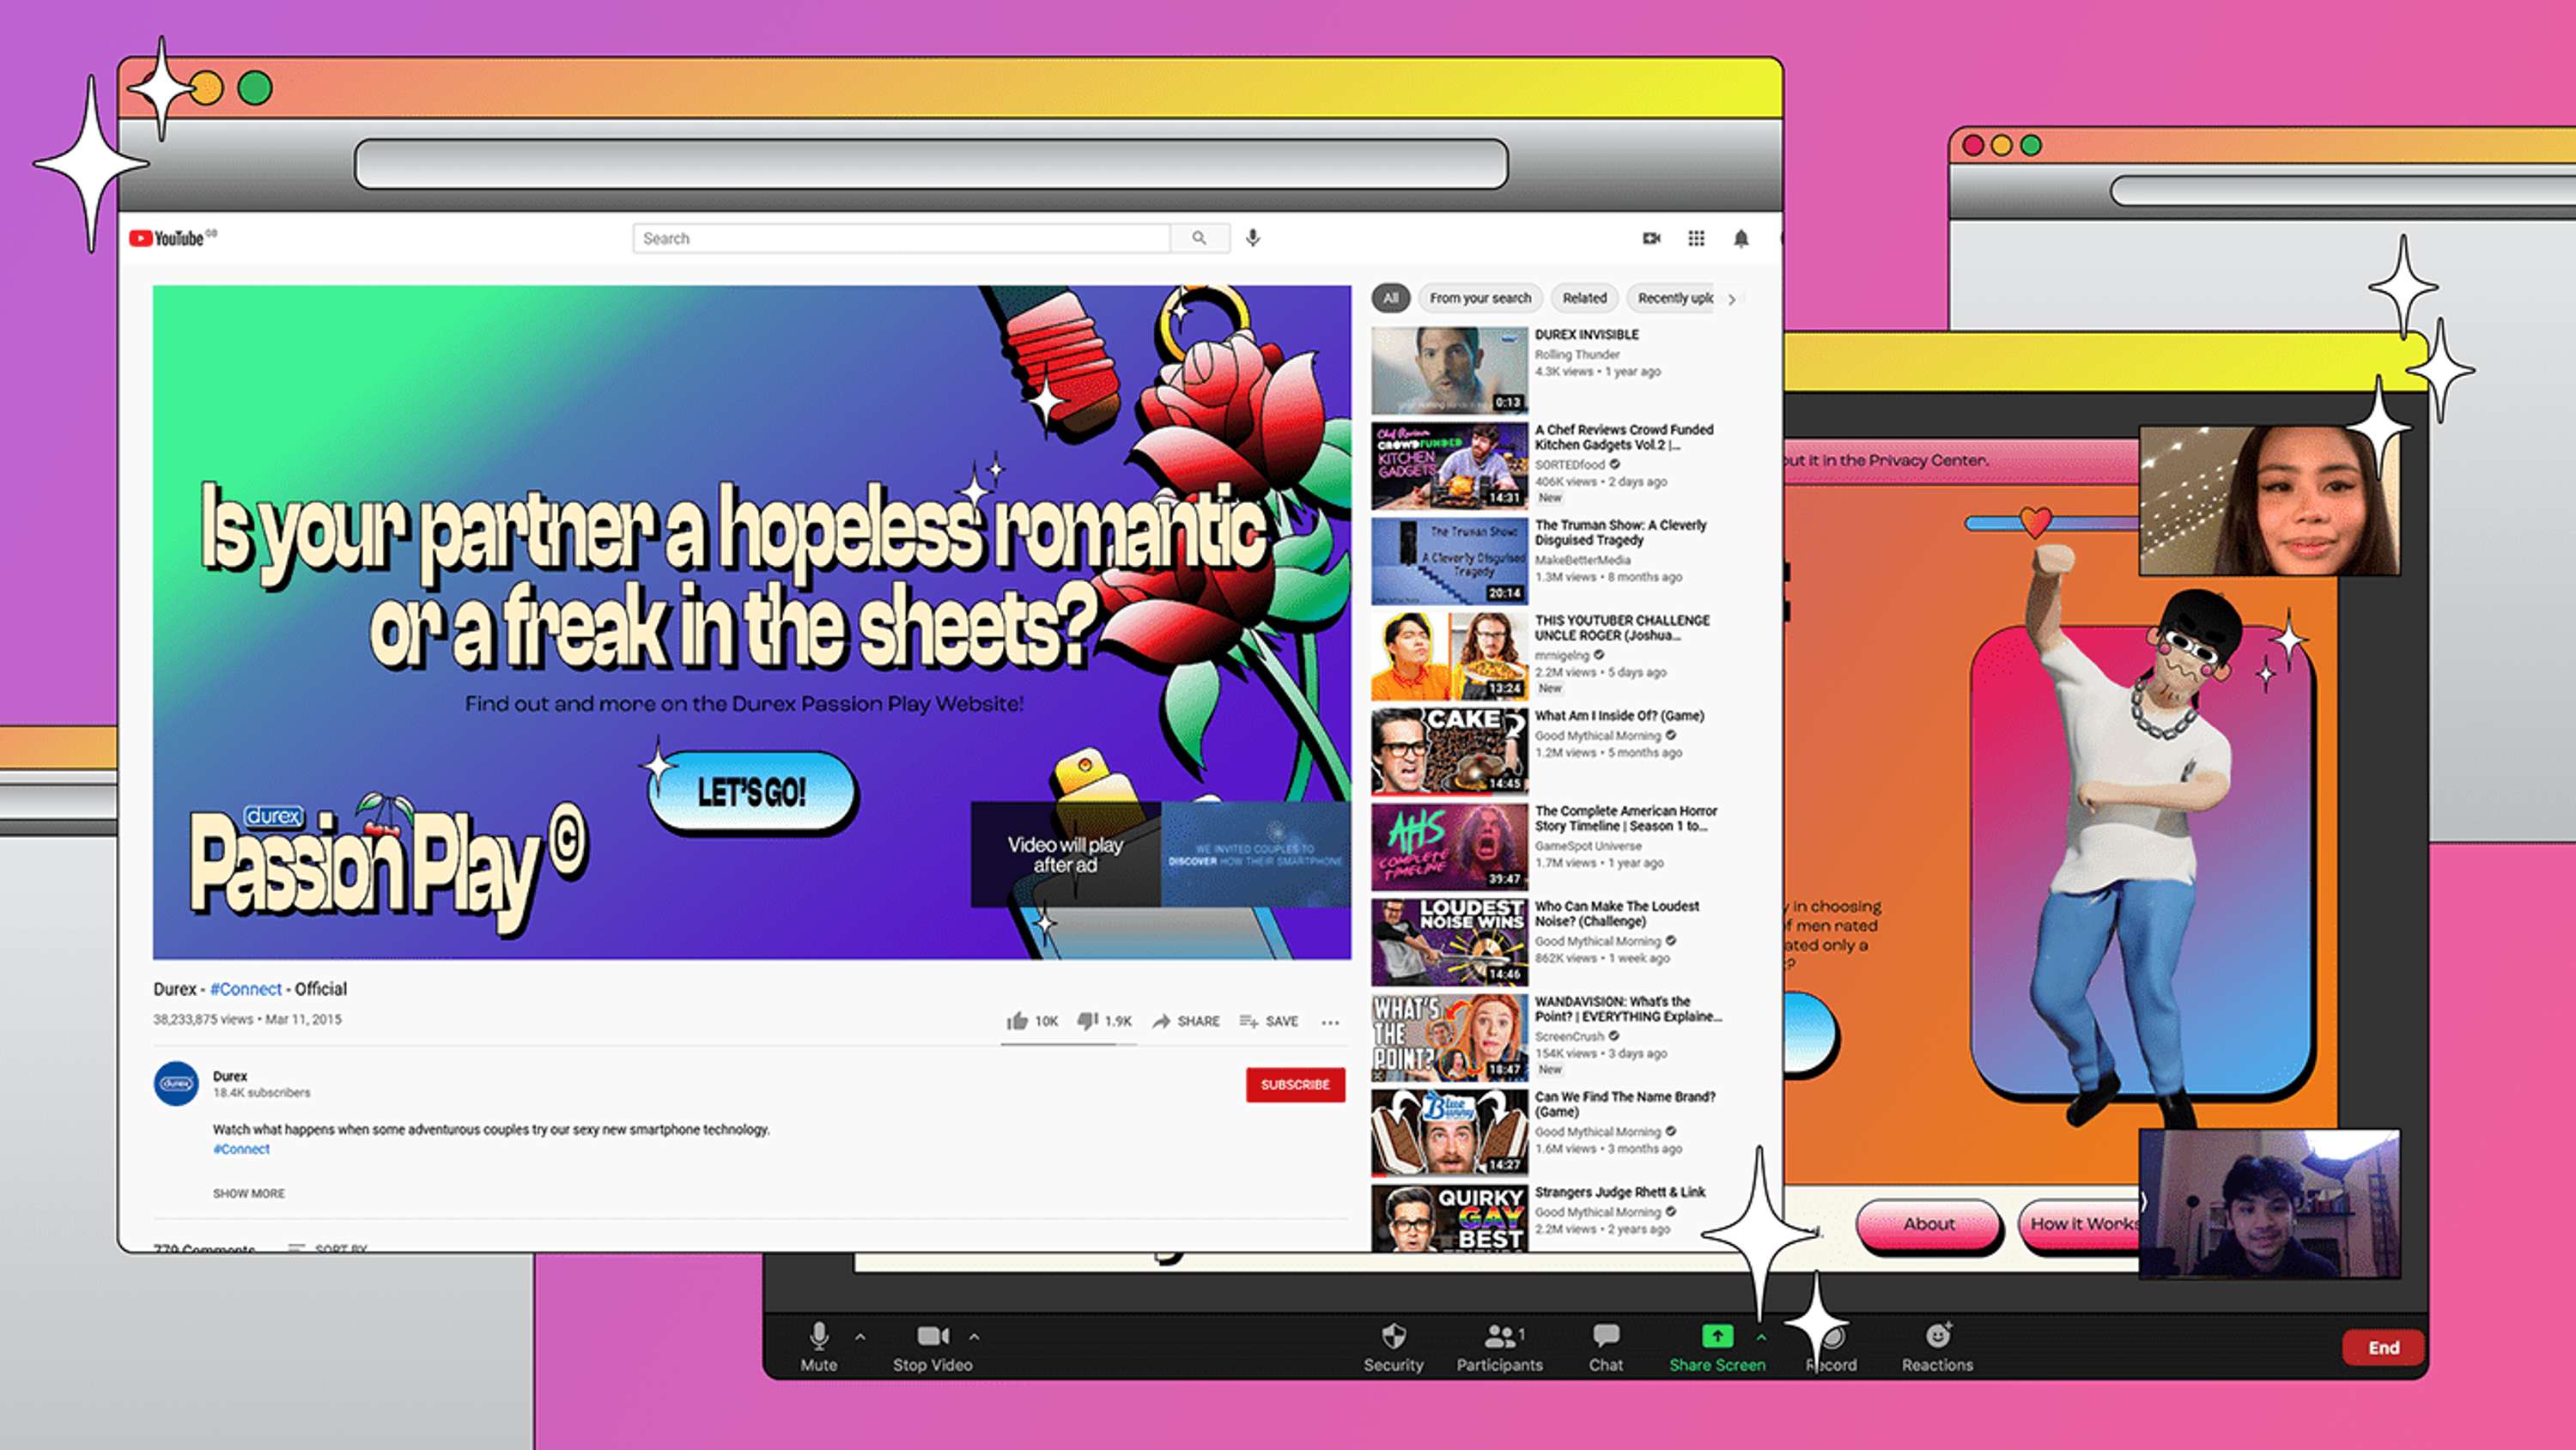This screenshot has height=1450, width=2576.
Task: Click the YouTube logo
Action: click(172, 238)
